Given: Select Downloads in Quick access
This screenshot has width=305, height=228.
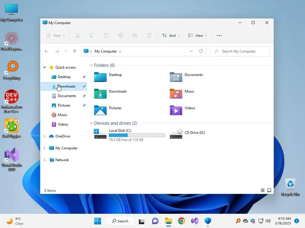Looking at the screenshot, I should coord(64,86).
